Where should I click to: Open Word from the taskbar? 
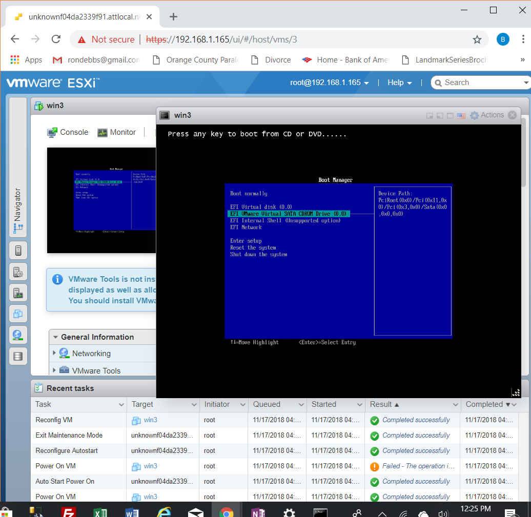click(x=132, y=512)
